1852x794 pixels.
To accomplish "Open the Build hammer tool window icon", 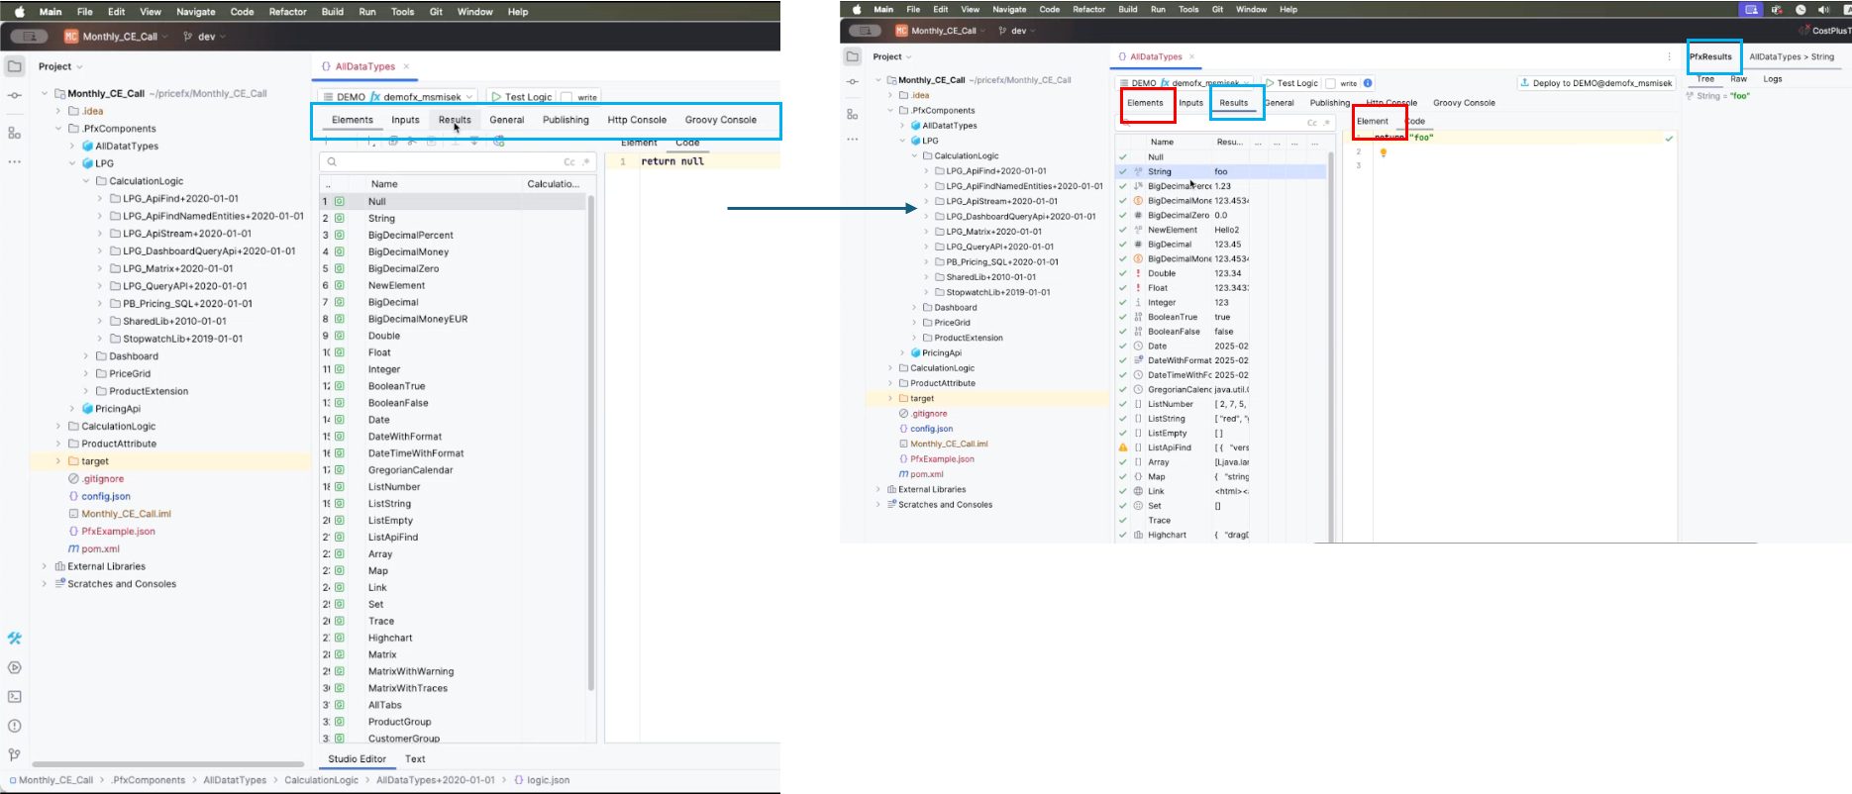I will [14, 639].
